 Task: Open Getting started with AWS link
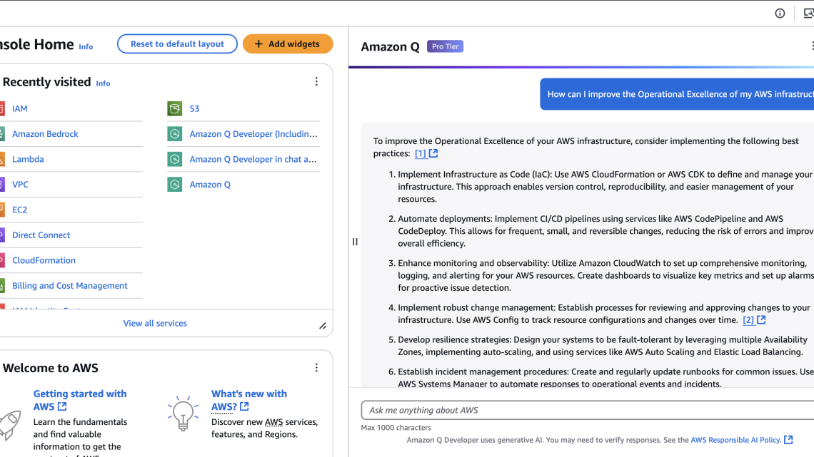80,400
